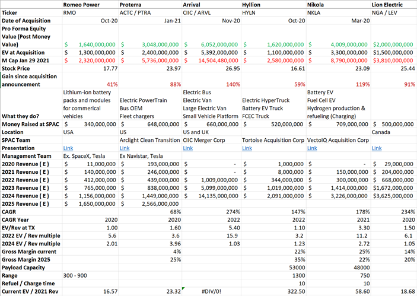Select the 15.9 EV / Rev multiple cell
The image size is (417, 296).
[211, 236]
